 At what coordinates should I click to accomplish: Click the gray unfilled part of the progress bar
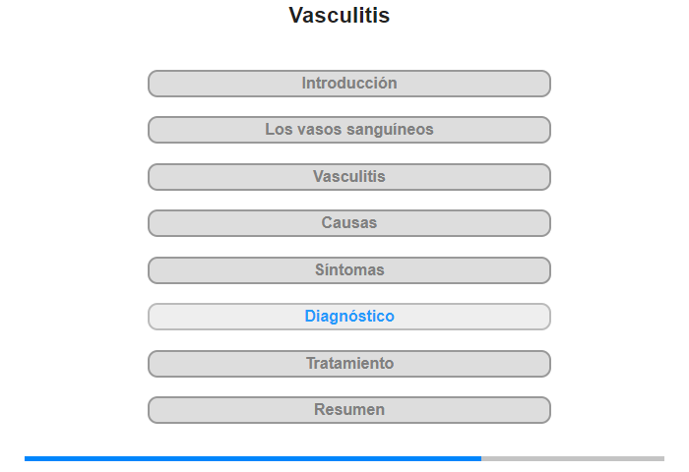(573, 458)
